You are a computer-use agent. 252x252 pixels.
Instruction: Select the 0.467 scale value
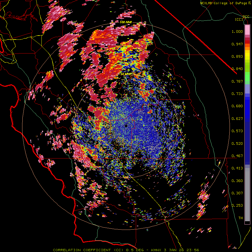point(237,156)
